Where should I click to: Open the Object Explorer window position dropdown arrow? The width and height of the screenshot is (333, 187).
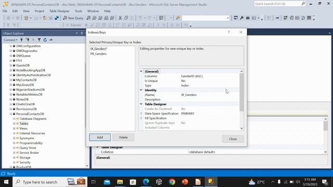point(76,33)
